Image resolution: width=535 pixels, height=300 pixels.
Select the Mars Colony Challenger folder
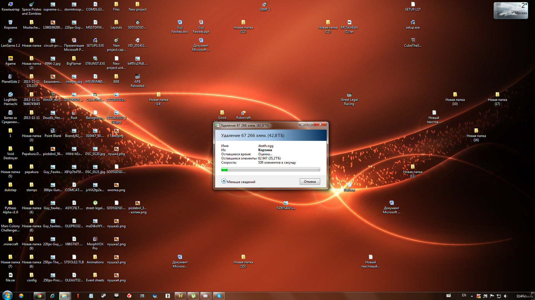click(x=10, y=225)
